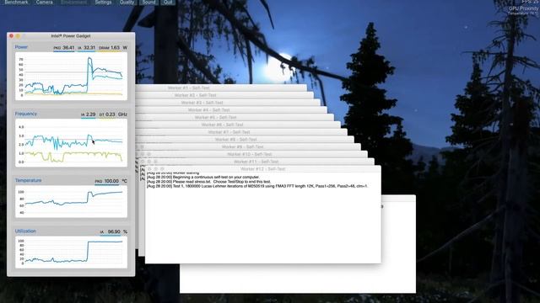This screenshot has width=540, height=303.
Task: Bring Worker #11 - Self-Test window forward
Action: [256, 162]
